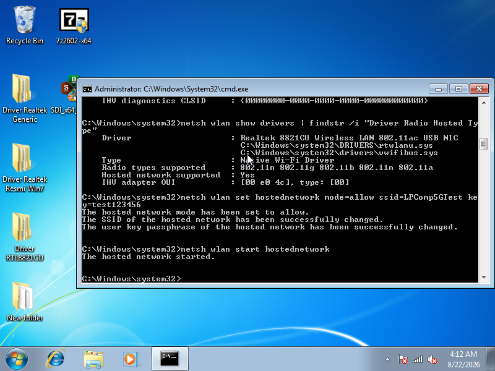The width and height of the screenshot is (495, 371).
Task: Select the Driver Realtek Resmi Win7 folder
Action: [x=24, y=167]
